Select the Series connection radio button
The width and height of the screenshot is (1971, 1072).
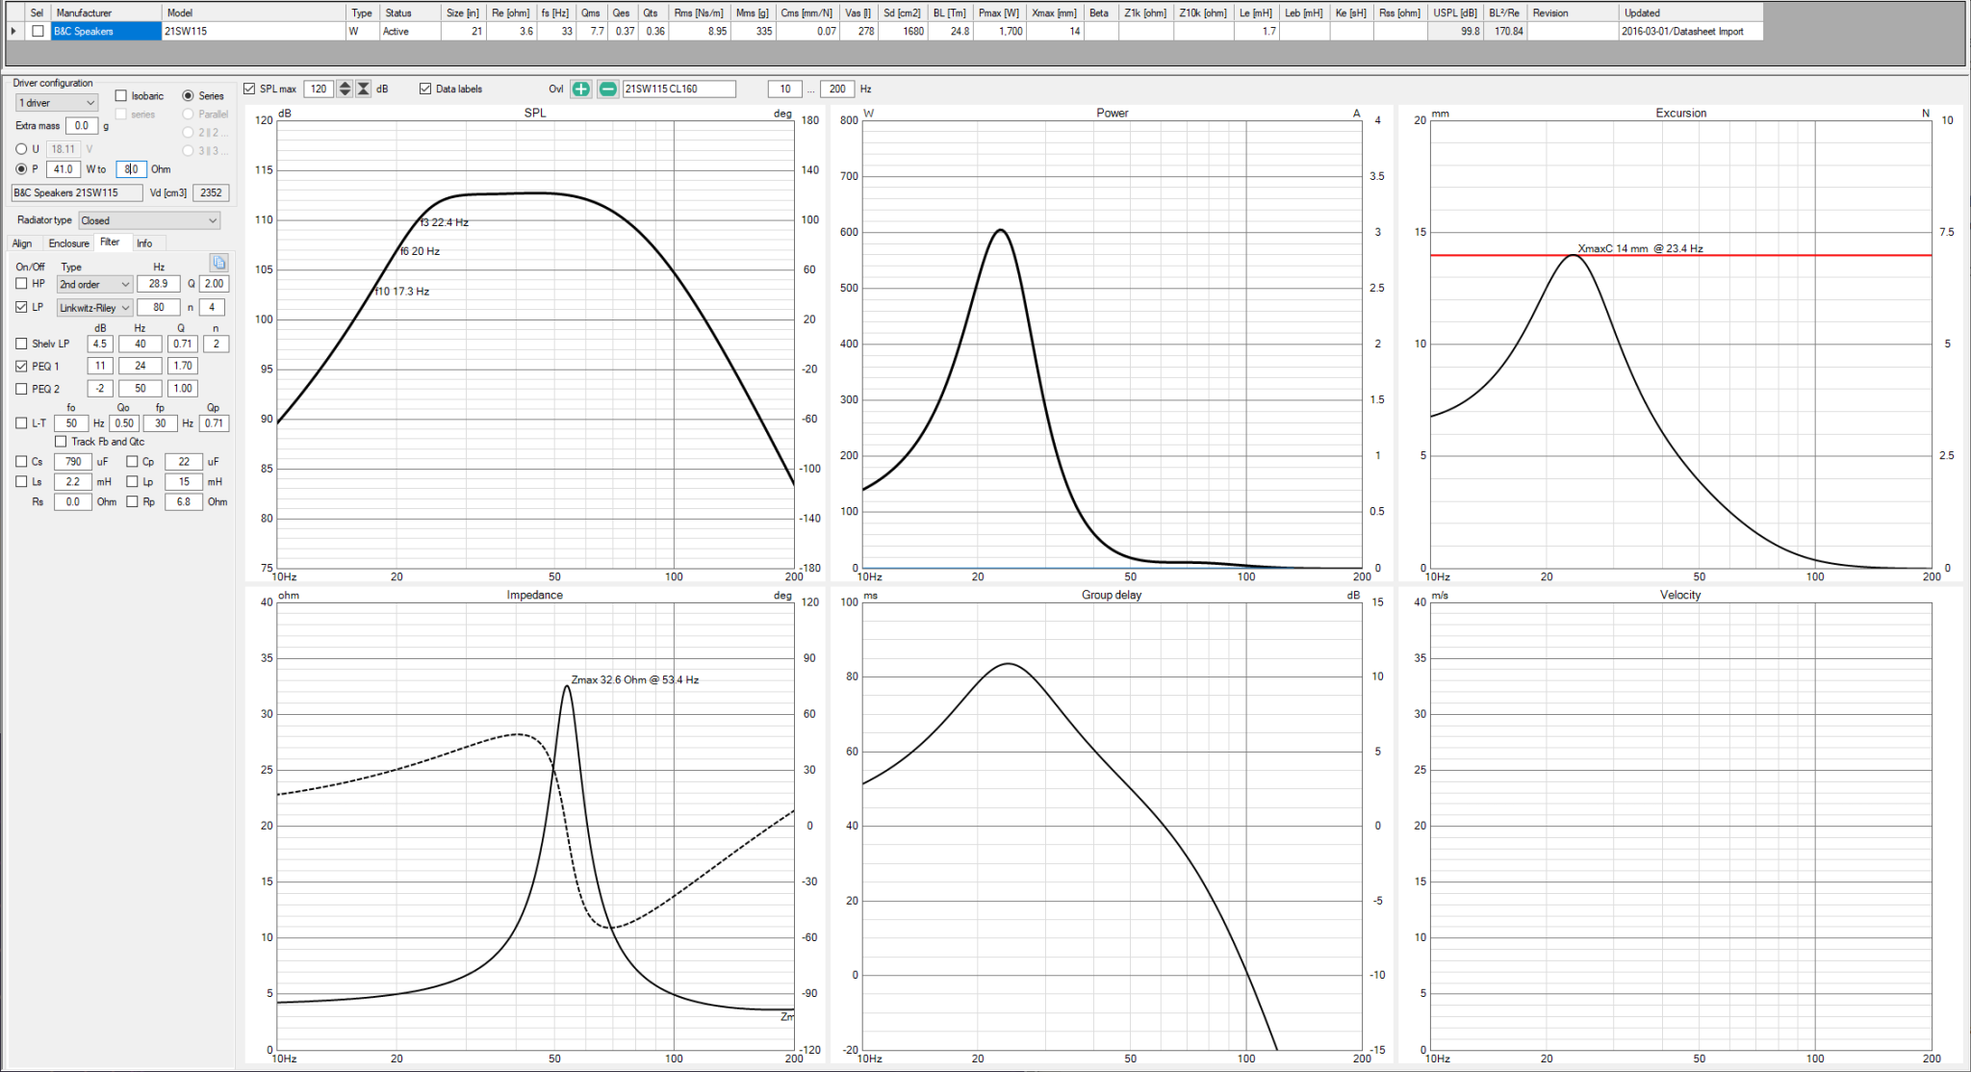(189, 95)
